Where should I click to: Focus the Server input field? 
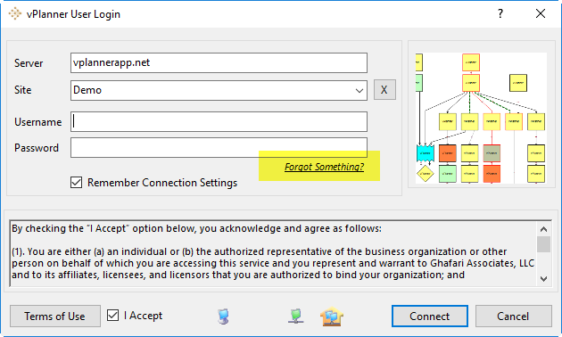219,62
